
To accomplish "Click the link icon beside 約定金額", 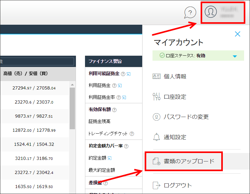I will tap(110, 158).
